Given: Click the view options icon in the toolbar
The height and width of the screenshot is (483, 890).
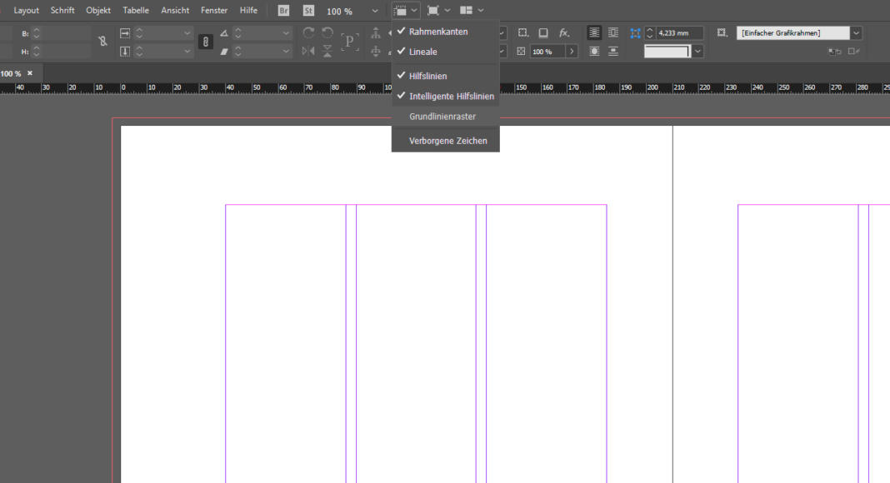Looking at the screenshot, I should click(x=402, y=11).
